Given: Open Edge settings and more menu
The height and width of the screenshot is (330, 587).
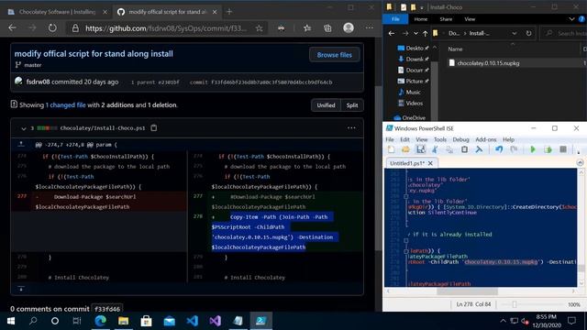Looking at the screenshot, I should point(369,27).
